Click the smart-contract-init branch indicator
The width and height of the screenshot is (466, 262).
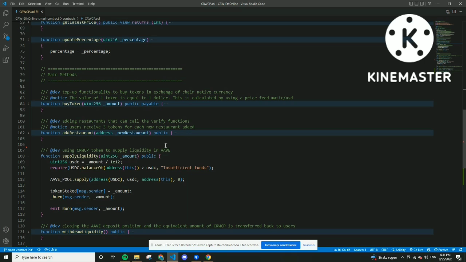[x=19, y=250]
